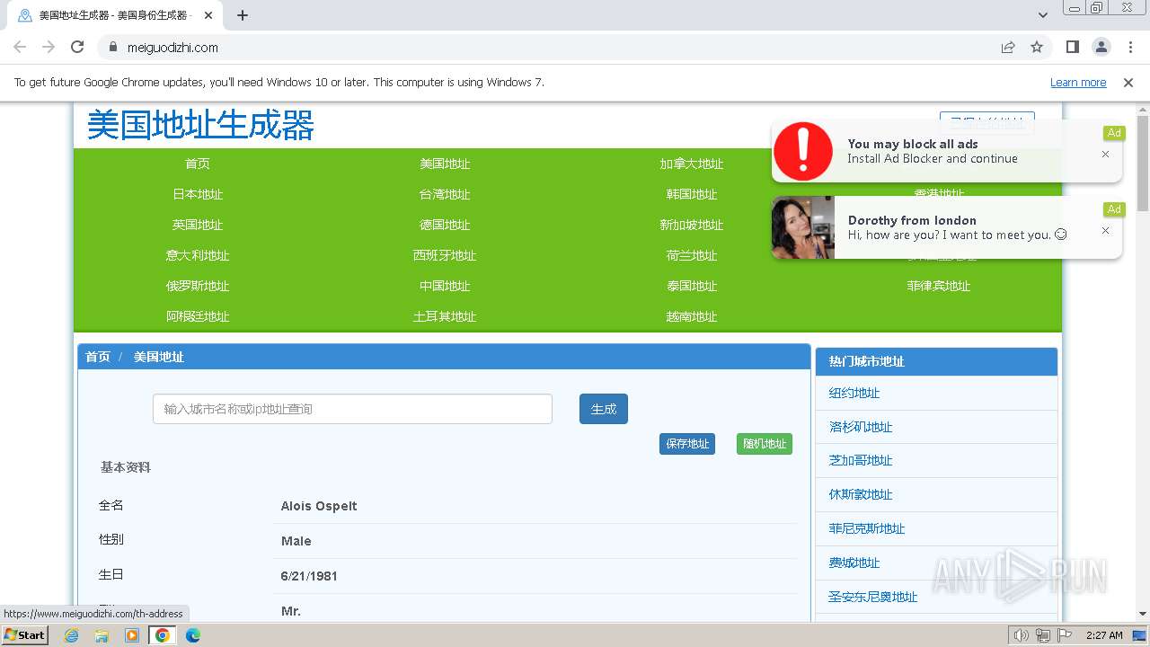Choose 意大利地址 menu item

coord(198,255)
